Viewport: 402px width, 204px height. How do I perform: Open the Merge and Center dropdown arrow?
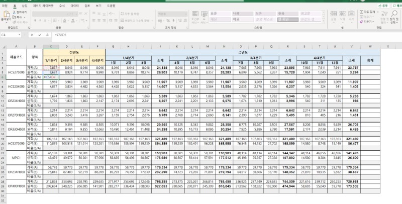[x=152, y=21]
